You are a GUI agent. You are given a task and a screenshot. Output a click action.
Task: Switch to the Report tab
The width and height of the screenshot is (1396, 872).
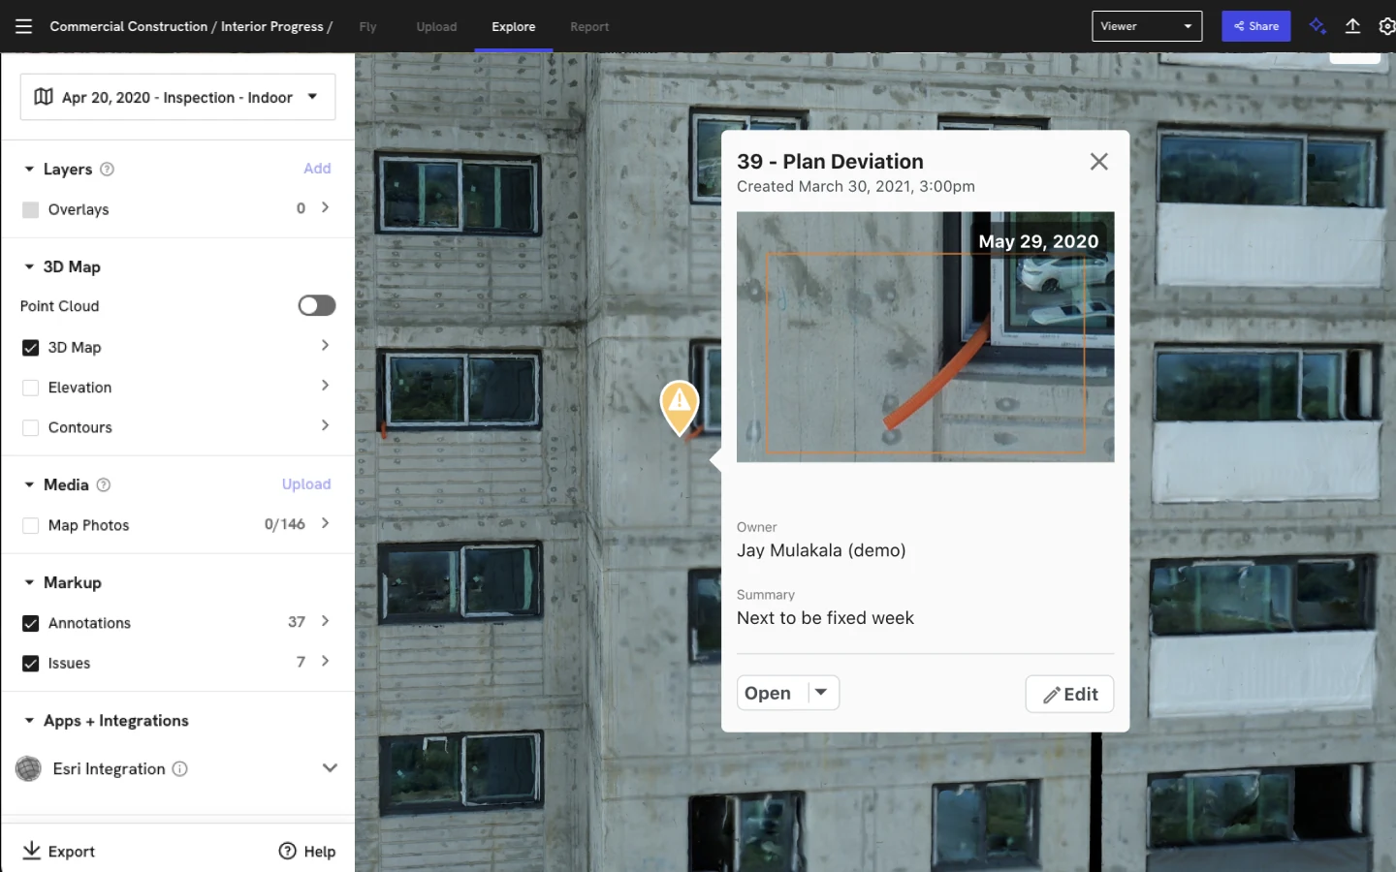tap(589, 27)
